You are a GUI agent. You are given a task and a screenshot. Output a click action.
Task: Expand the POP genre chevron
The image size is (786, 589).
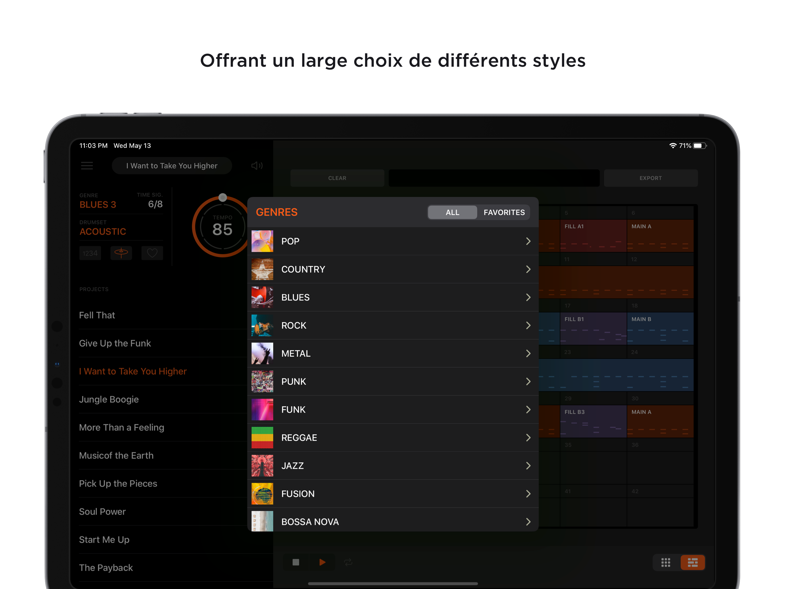(528, 241)
